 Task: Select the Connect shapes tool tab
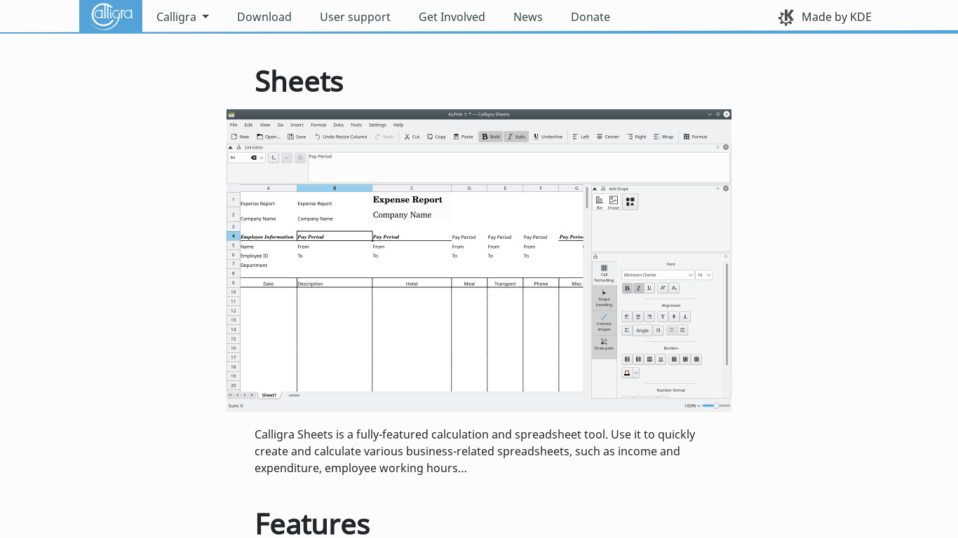point(604,322)
